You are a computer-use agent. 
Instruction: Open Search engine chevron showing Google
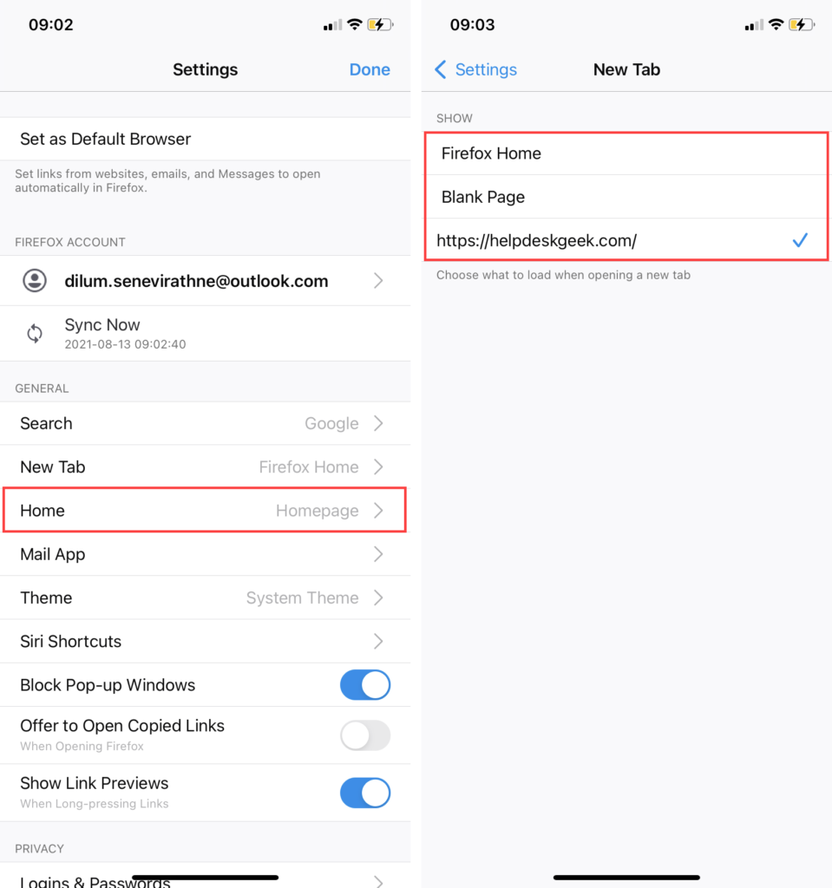pos(378,423)
